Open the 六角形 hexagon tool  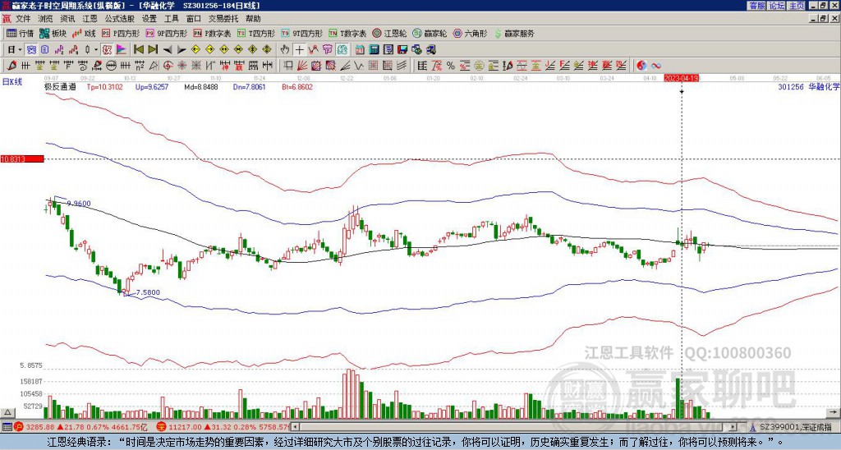[470, 33]
